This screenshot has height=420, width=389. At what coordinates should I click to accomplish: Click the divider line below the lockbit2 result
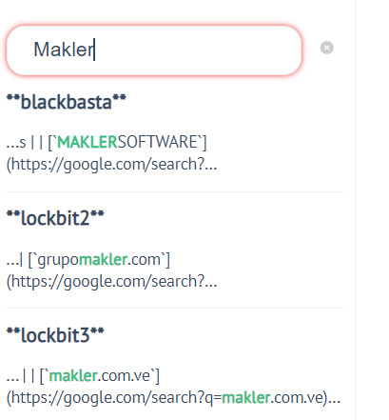point(175,308)
